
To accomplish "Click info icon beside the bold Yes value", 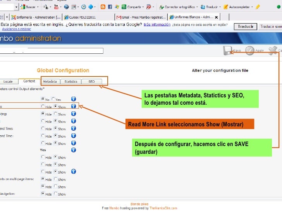I will (74, 150).
